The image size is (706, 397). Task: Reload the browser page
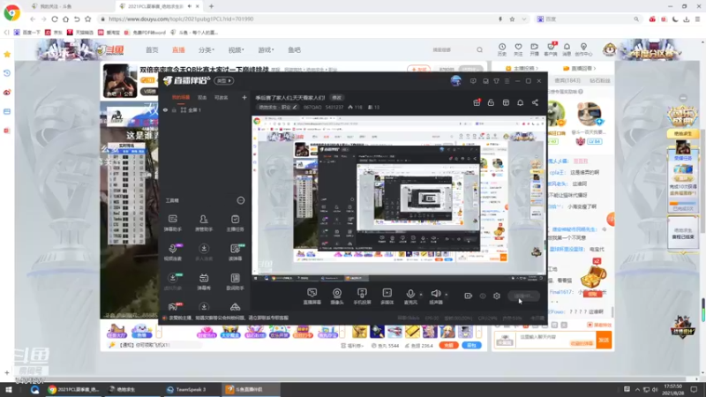coord(55,19)
